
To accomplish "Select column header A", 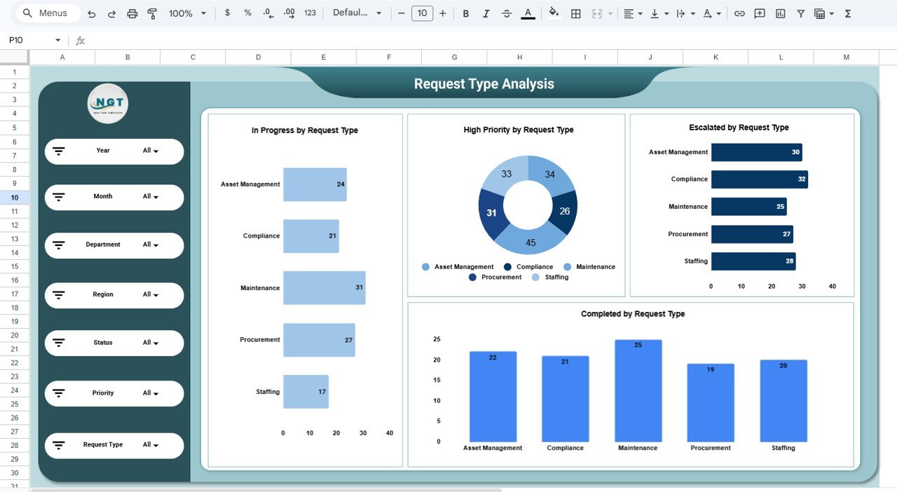I will (62, 57).
